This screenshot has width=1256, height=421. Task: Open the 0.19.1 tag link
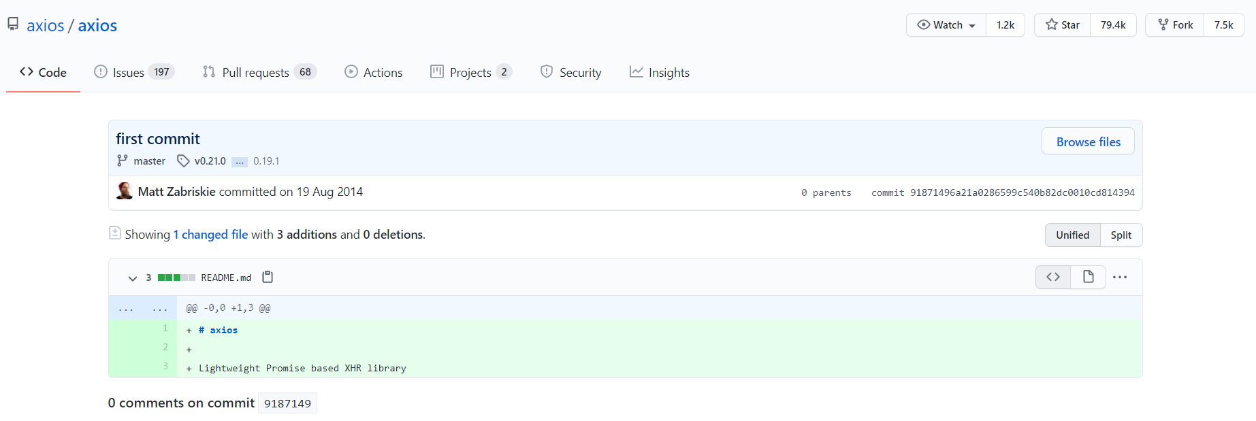point(266,161)
